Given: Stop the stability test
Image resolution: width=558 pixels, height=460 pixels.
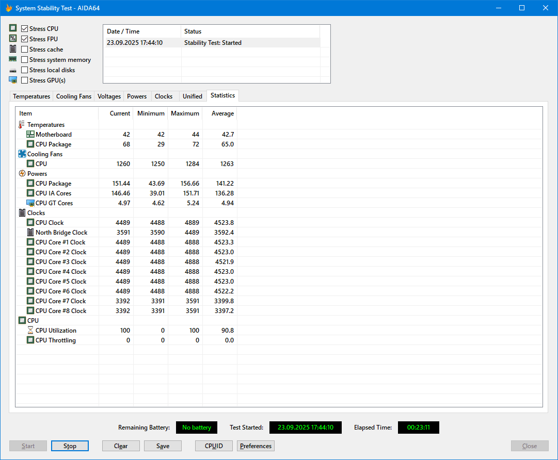Looking at the screenshot, I should click(70, 446).
